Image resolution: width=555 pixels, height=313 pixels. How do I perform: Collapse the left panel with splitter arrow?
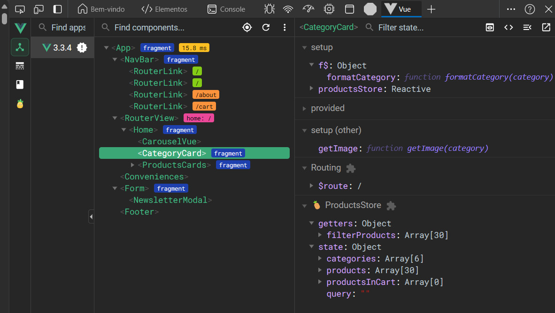tap(91, 216)
